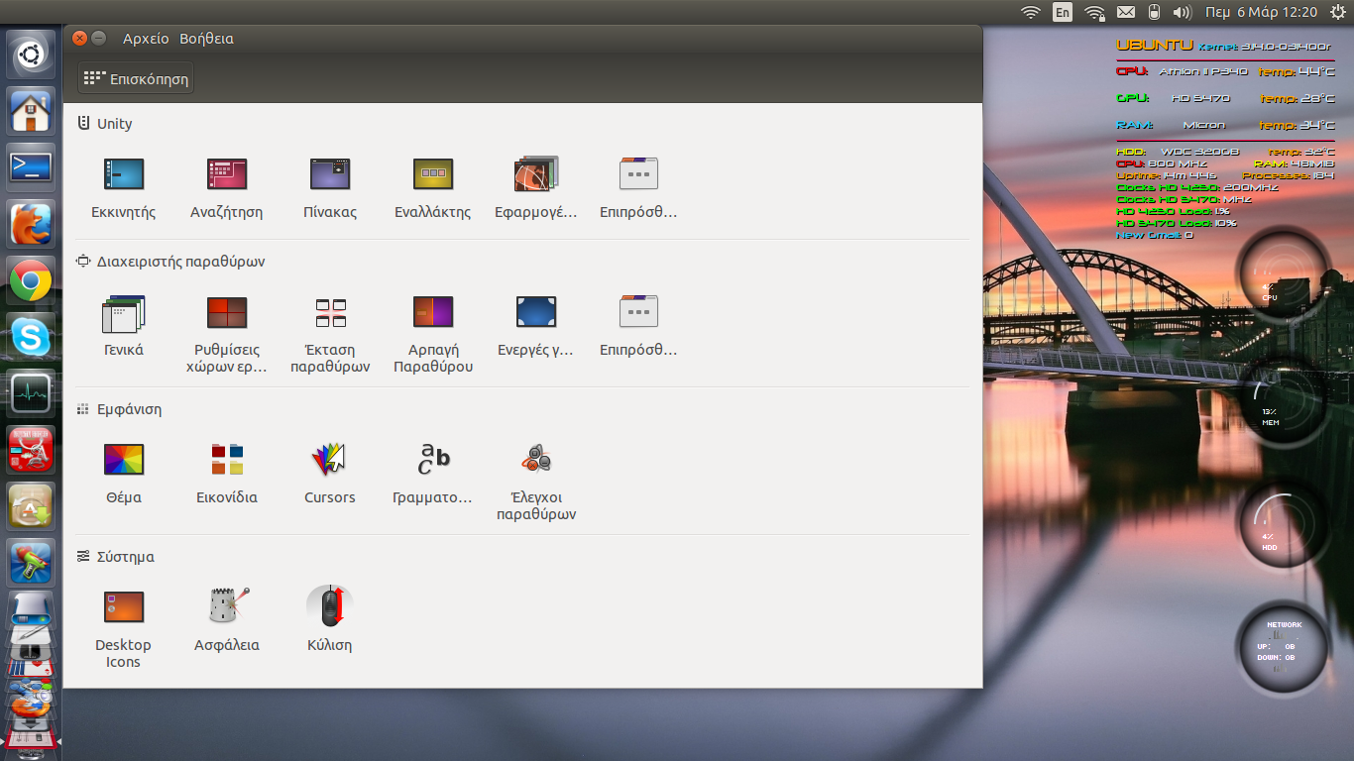Screen dimensions: 1354x761
Task: Open Έλεγχοι παραθύρων window controls settings
Action: tap(536, 460)
